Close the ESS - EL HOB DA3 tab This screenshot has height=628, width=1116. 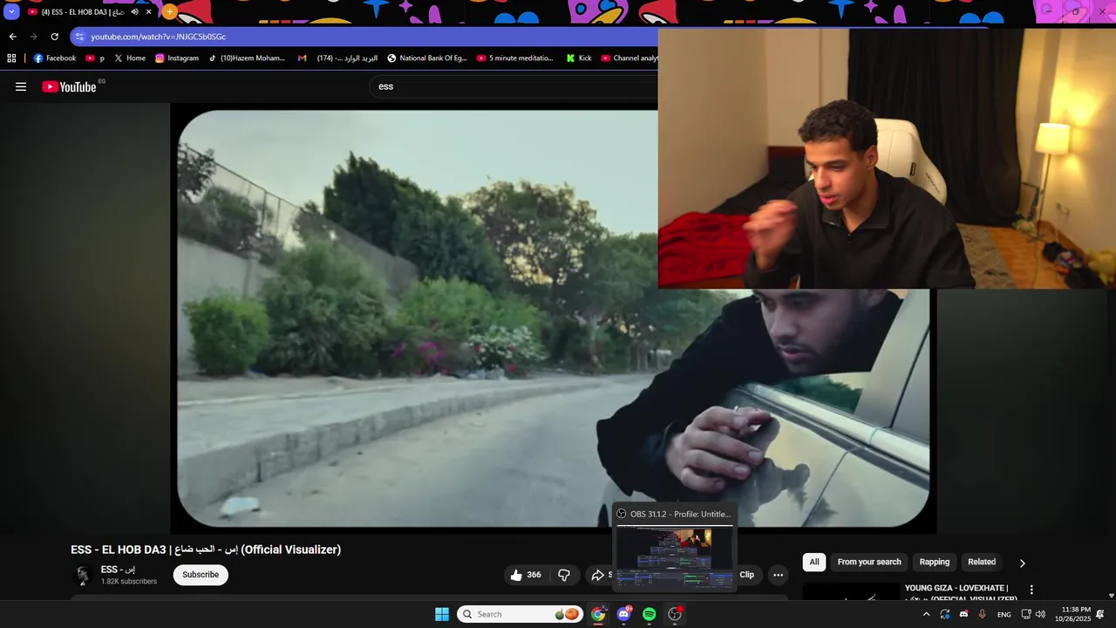click(149, 12)
